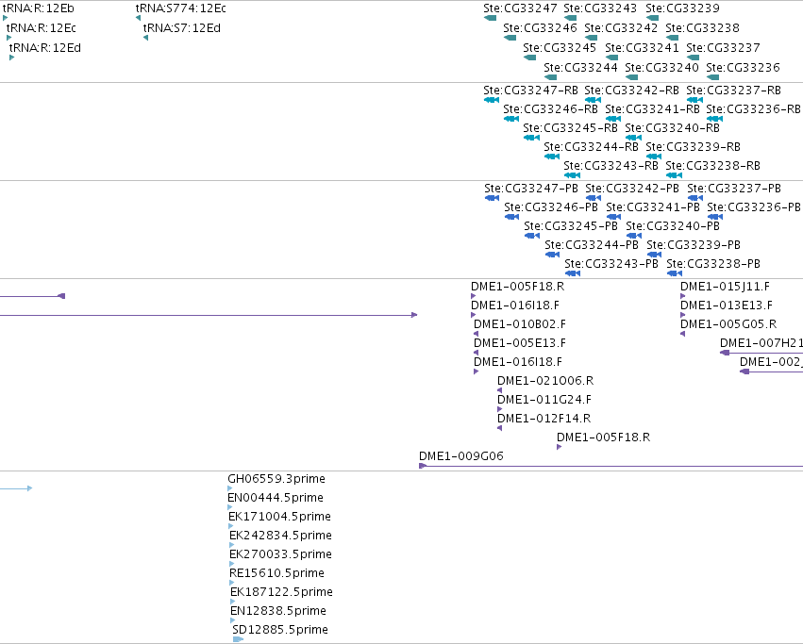Click the Ste:CG33241-RB transcript label
This screenshot has height=644, width=803.
coord(652,109)
